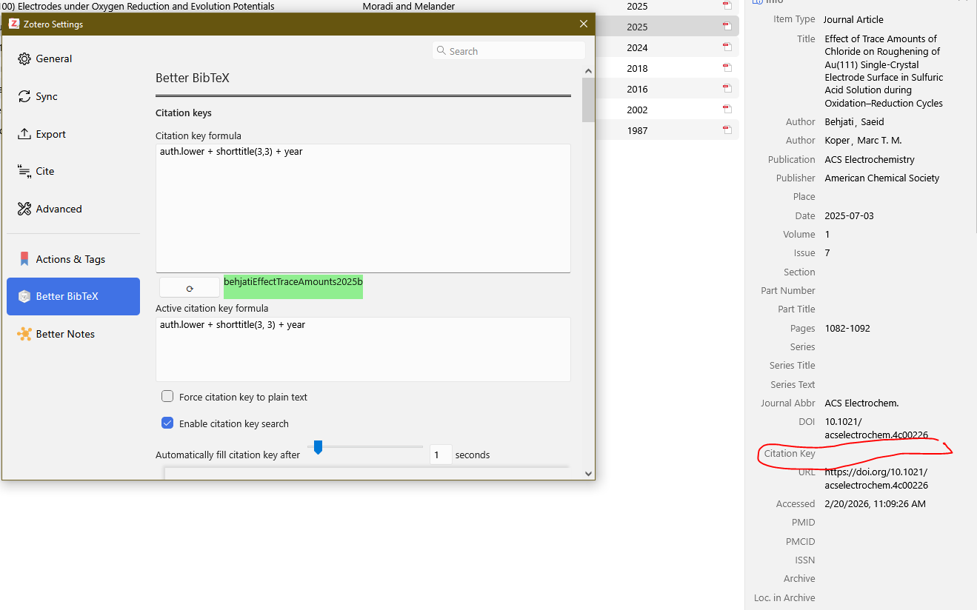Enable Force citation key to plain text

pos(167,397)
